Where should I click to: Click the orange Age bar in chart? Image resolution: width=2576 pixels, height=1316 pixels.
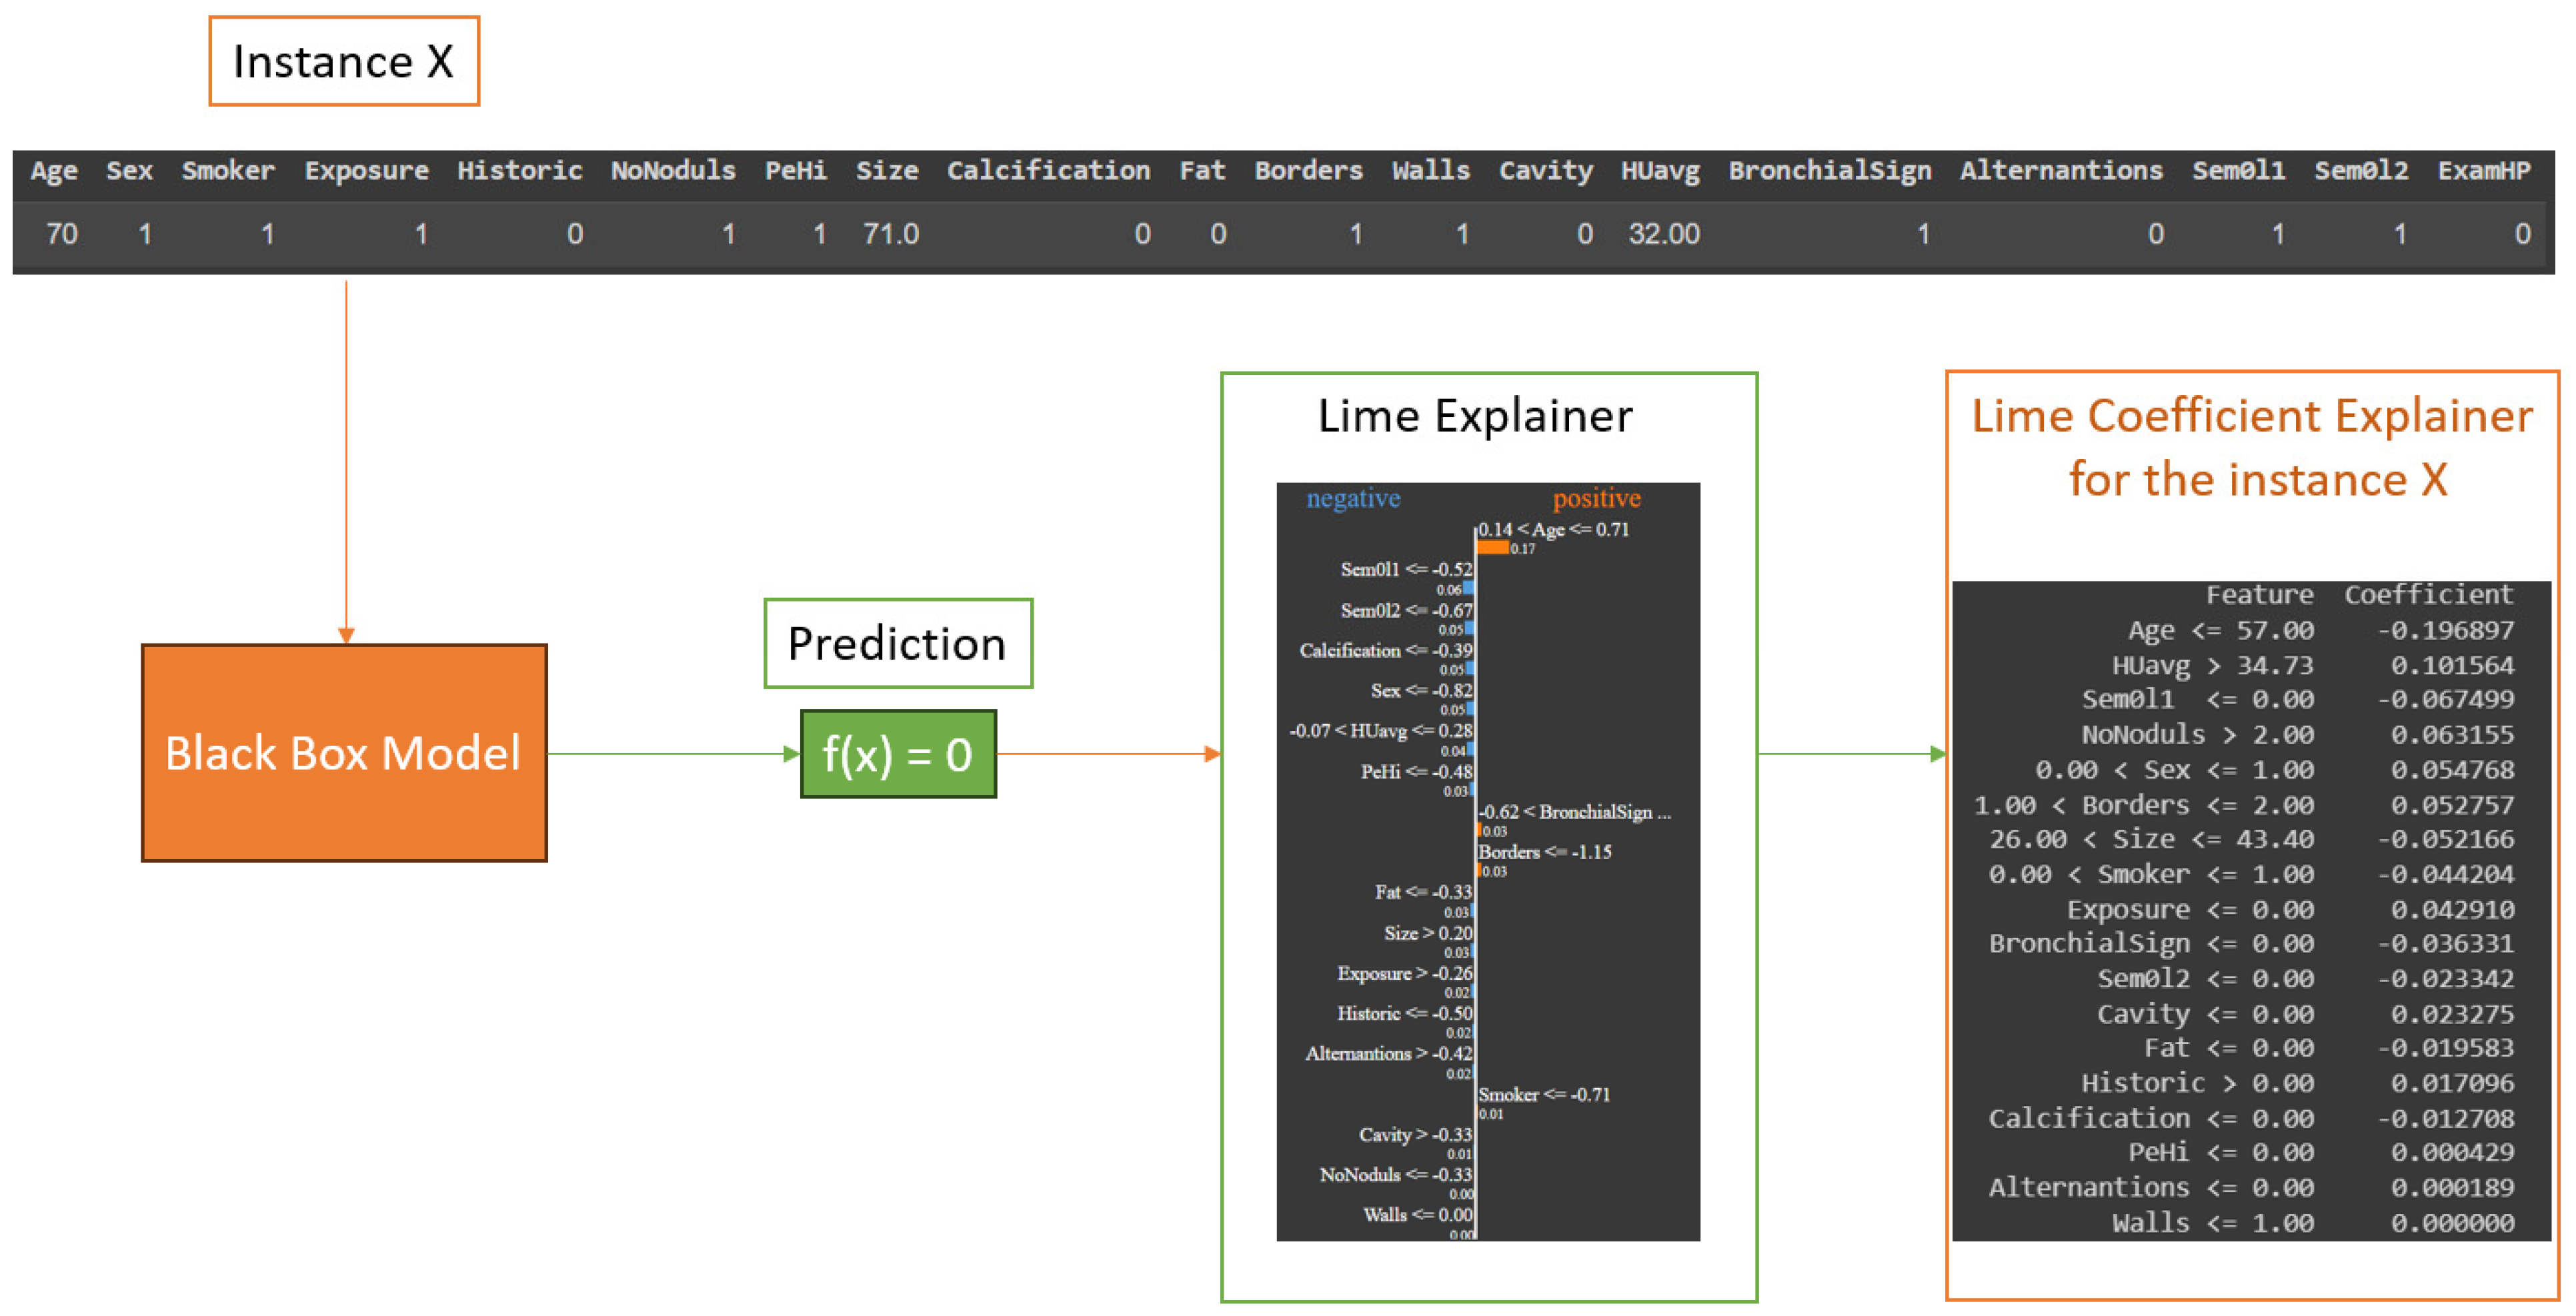click(1492, 547)
